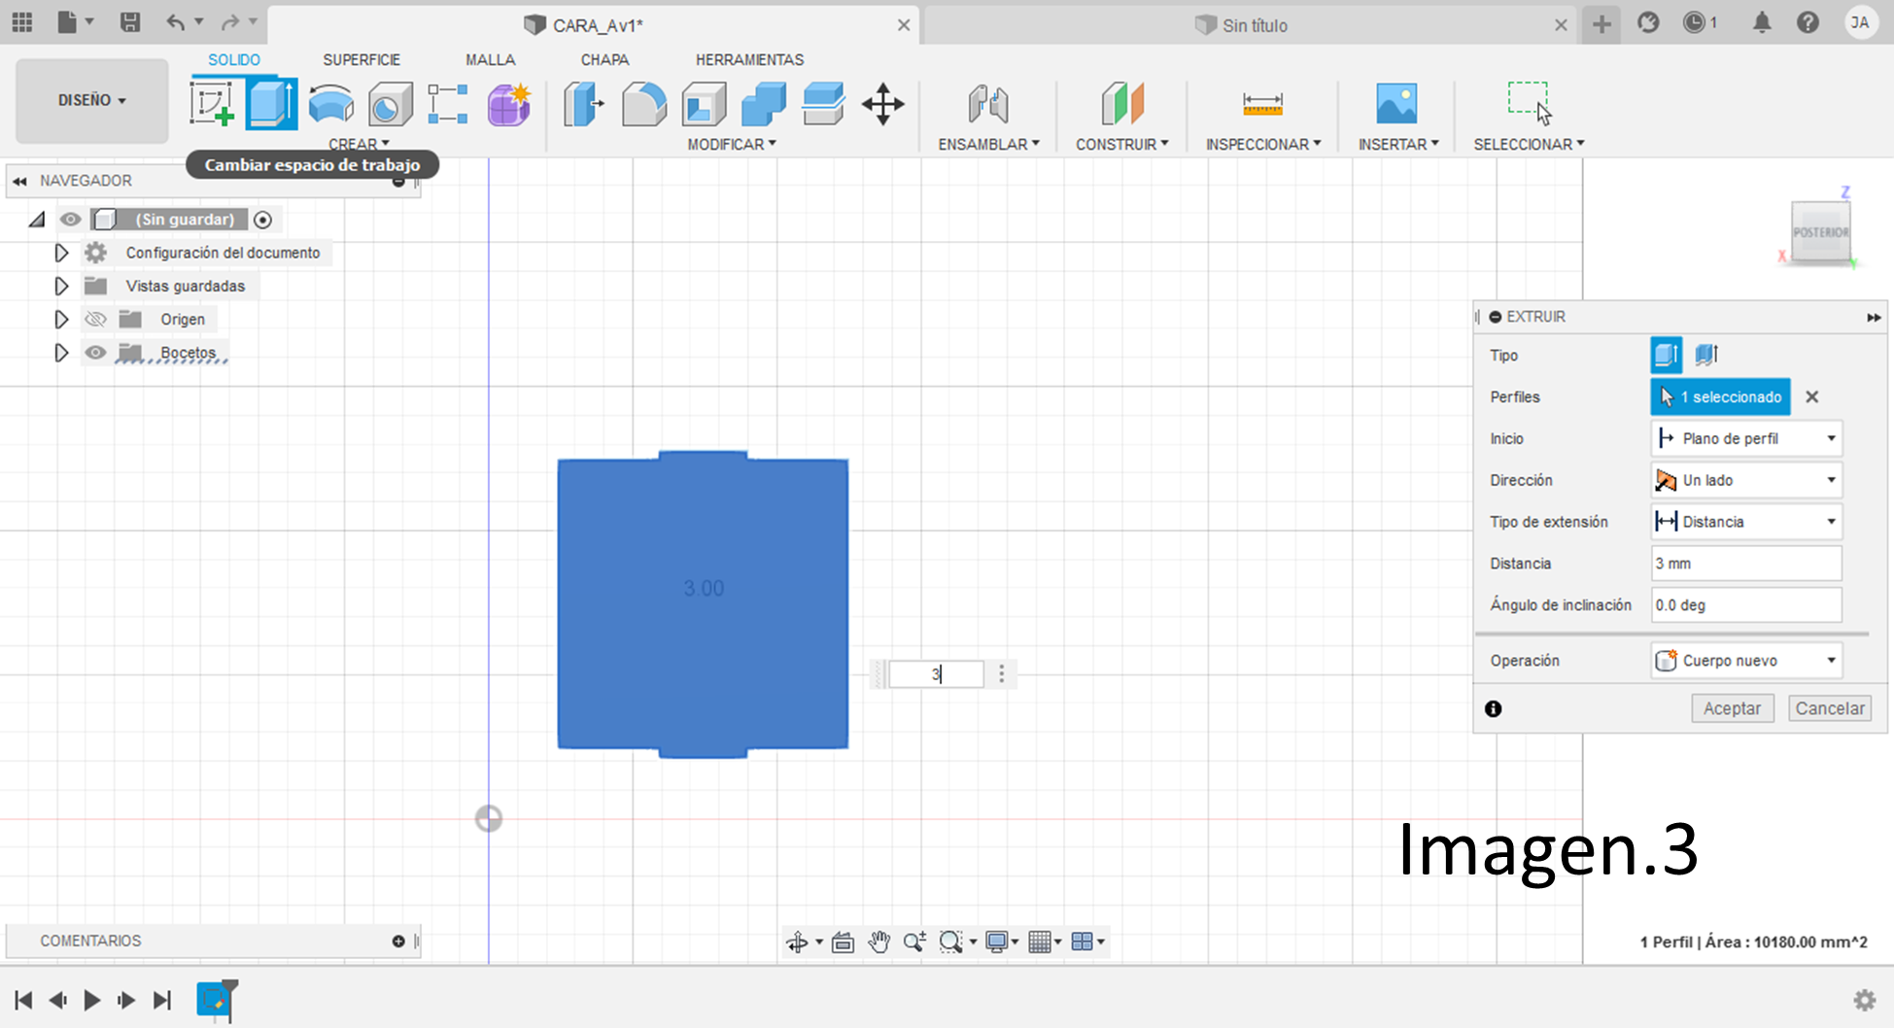1894x1028 pixels.
Task: Open the notifications bell
Action: pos(1761,22)
